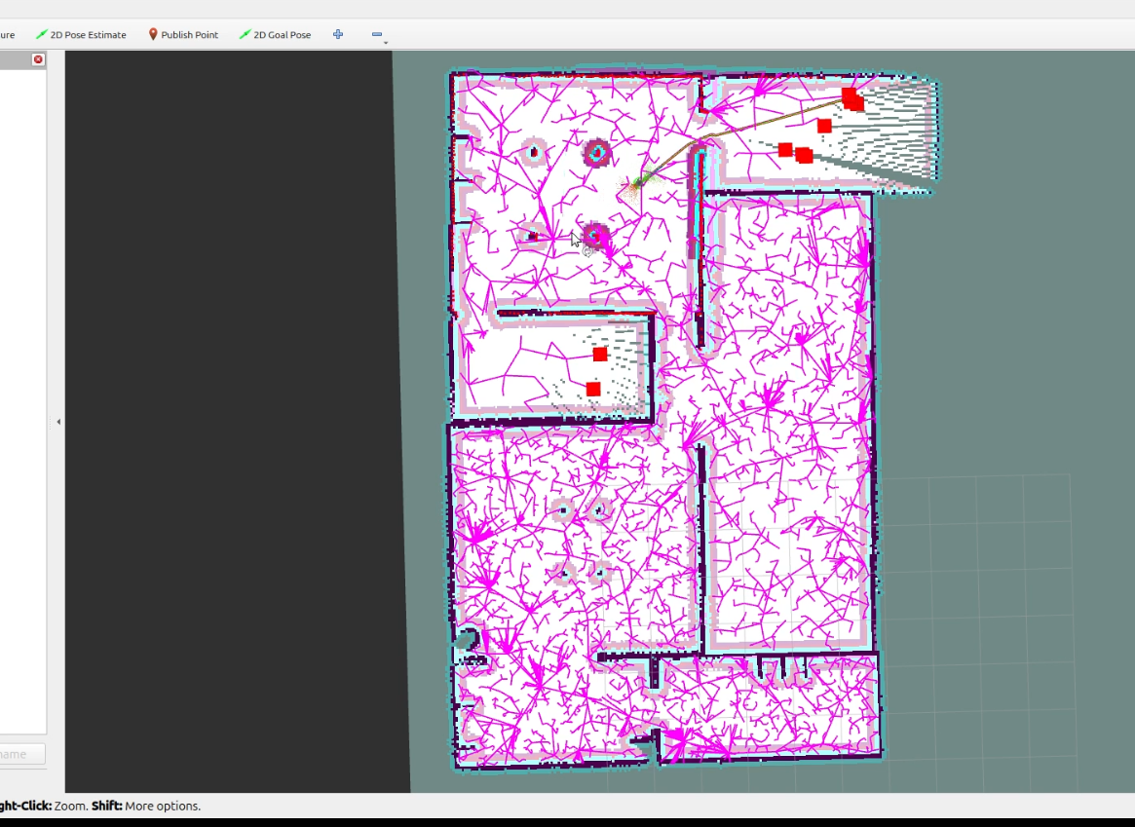Close the left panel with the red X
Viewport: 1135px width, 827px height.
point(38,59)
